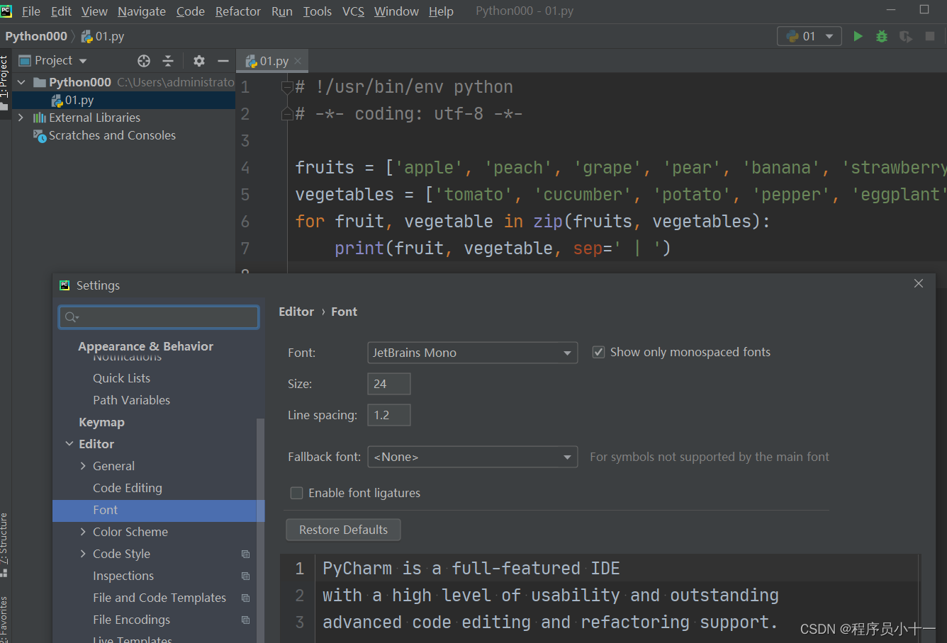Open the Help menu

[x=441, y=11]
